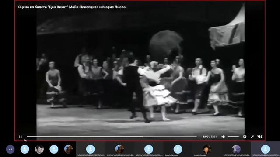This screenshot has height=157, width=280.
Task: Click the ballet video frame
Action: point(140,70)
